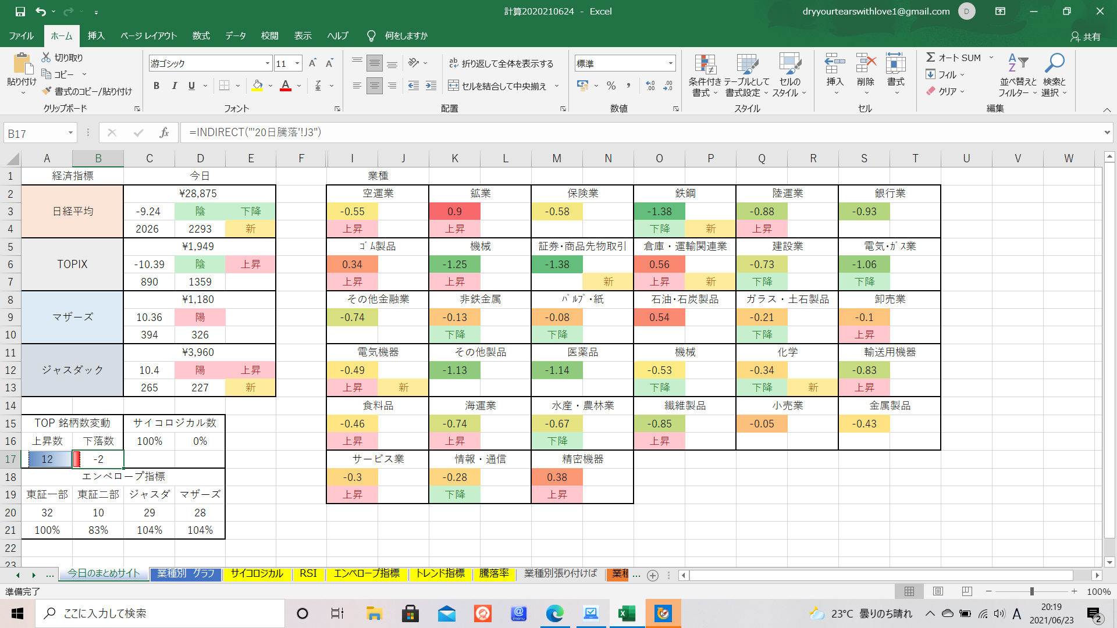Click the Merge and Center cells icon
The width and height of the screenshot is (1117, 628).
[x=453, y=86]
